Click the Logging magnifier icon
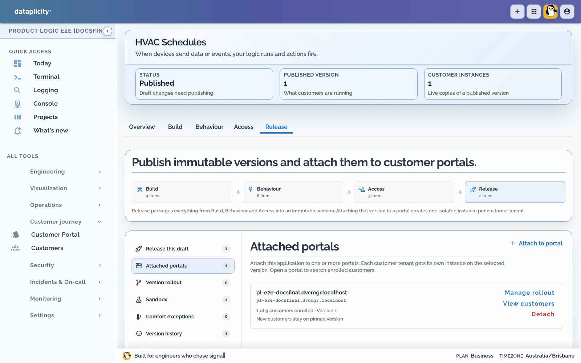 [17, 90]
